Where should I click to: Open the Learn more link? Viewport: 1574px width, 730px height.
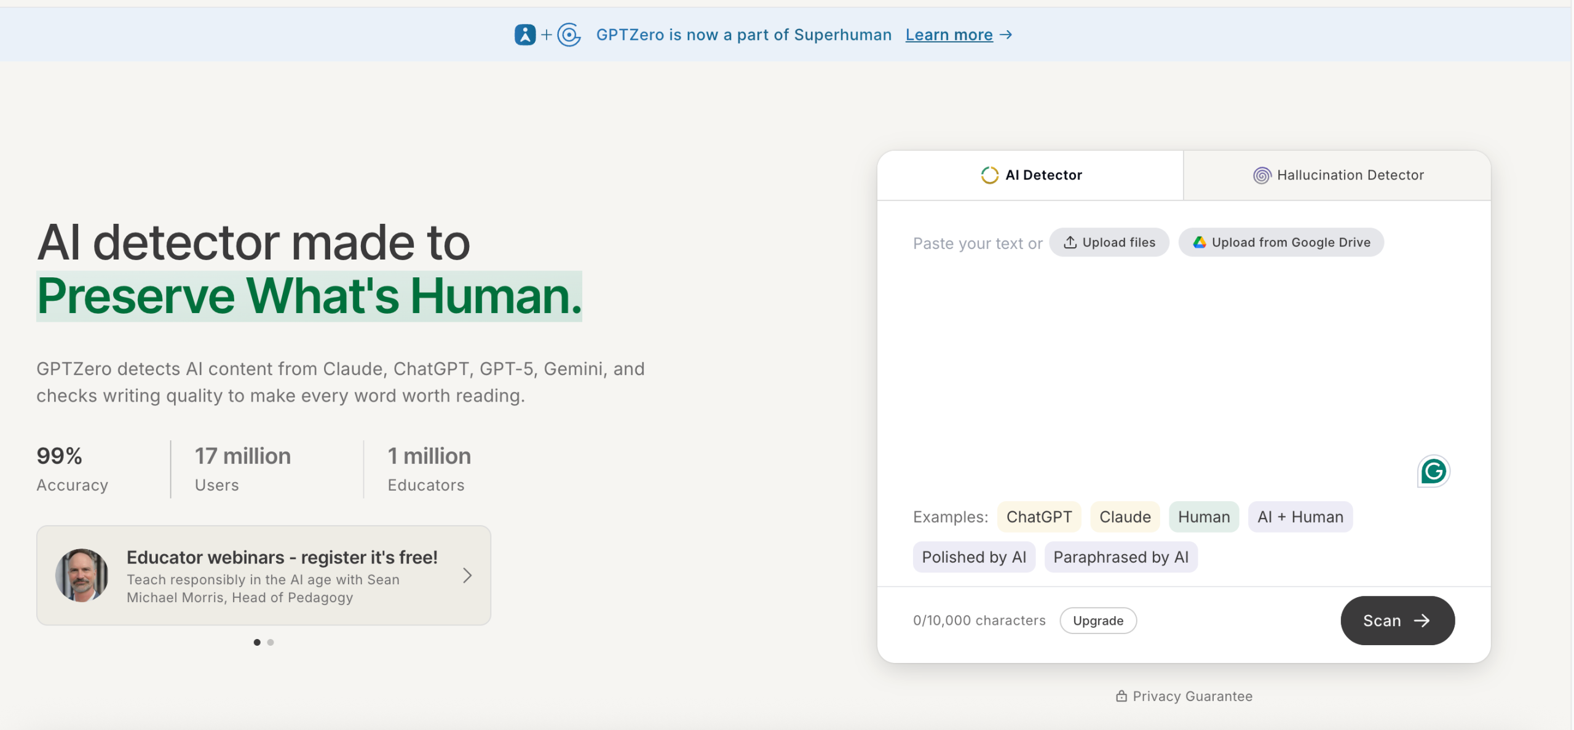(949, 35)
